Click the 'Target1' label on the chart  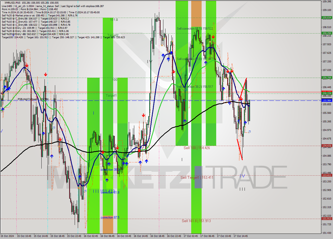click(111, 96)
